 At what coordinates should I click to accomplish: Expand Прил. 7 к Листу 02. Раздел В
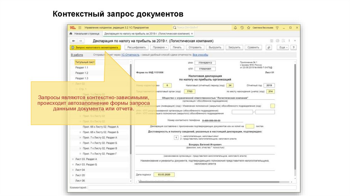point(80,148)
